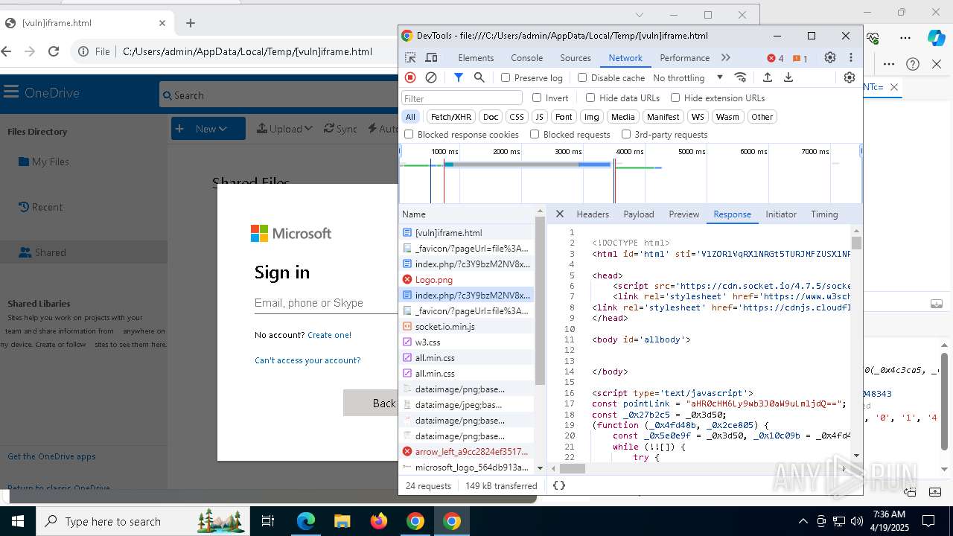Open Microsoft Edge from the taskbar
Viewport: 953px width, 536px height.
[306, 521]
